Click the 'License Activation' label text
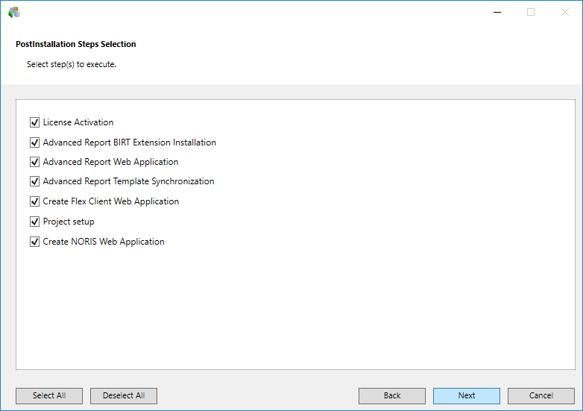 pos(78,122)
